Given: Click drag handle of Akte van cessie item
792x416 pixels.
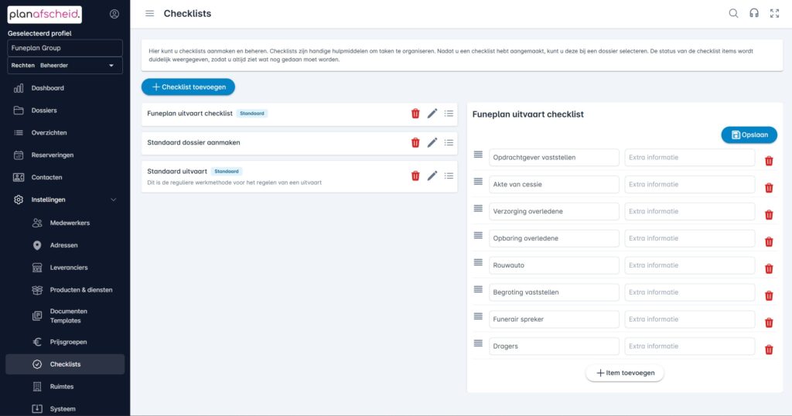Looking at the screenshot, I should click(x=478, y=183).
